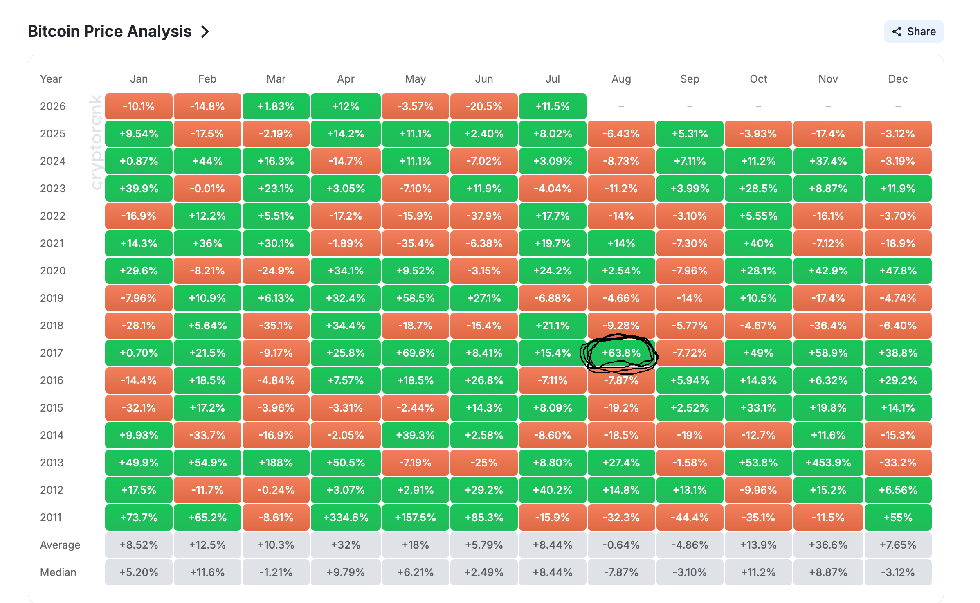Click the Dec column header
This screenshot has width=980, height=603.
(x=898, y=79)
